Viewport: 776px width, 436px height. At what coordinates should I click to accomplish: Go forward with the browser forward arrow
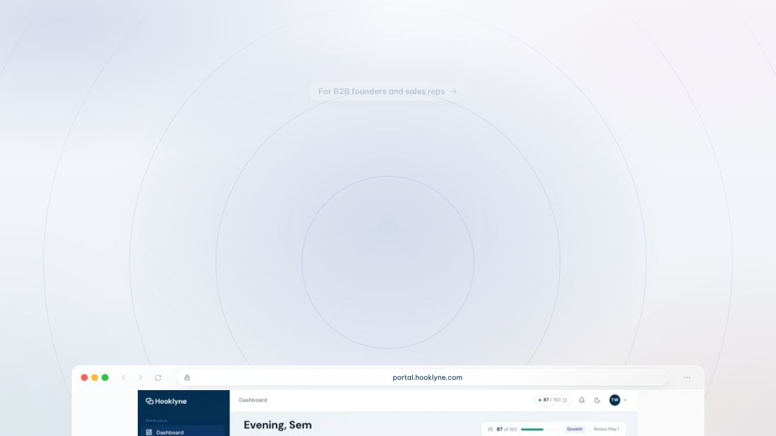click(141, 377)
